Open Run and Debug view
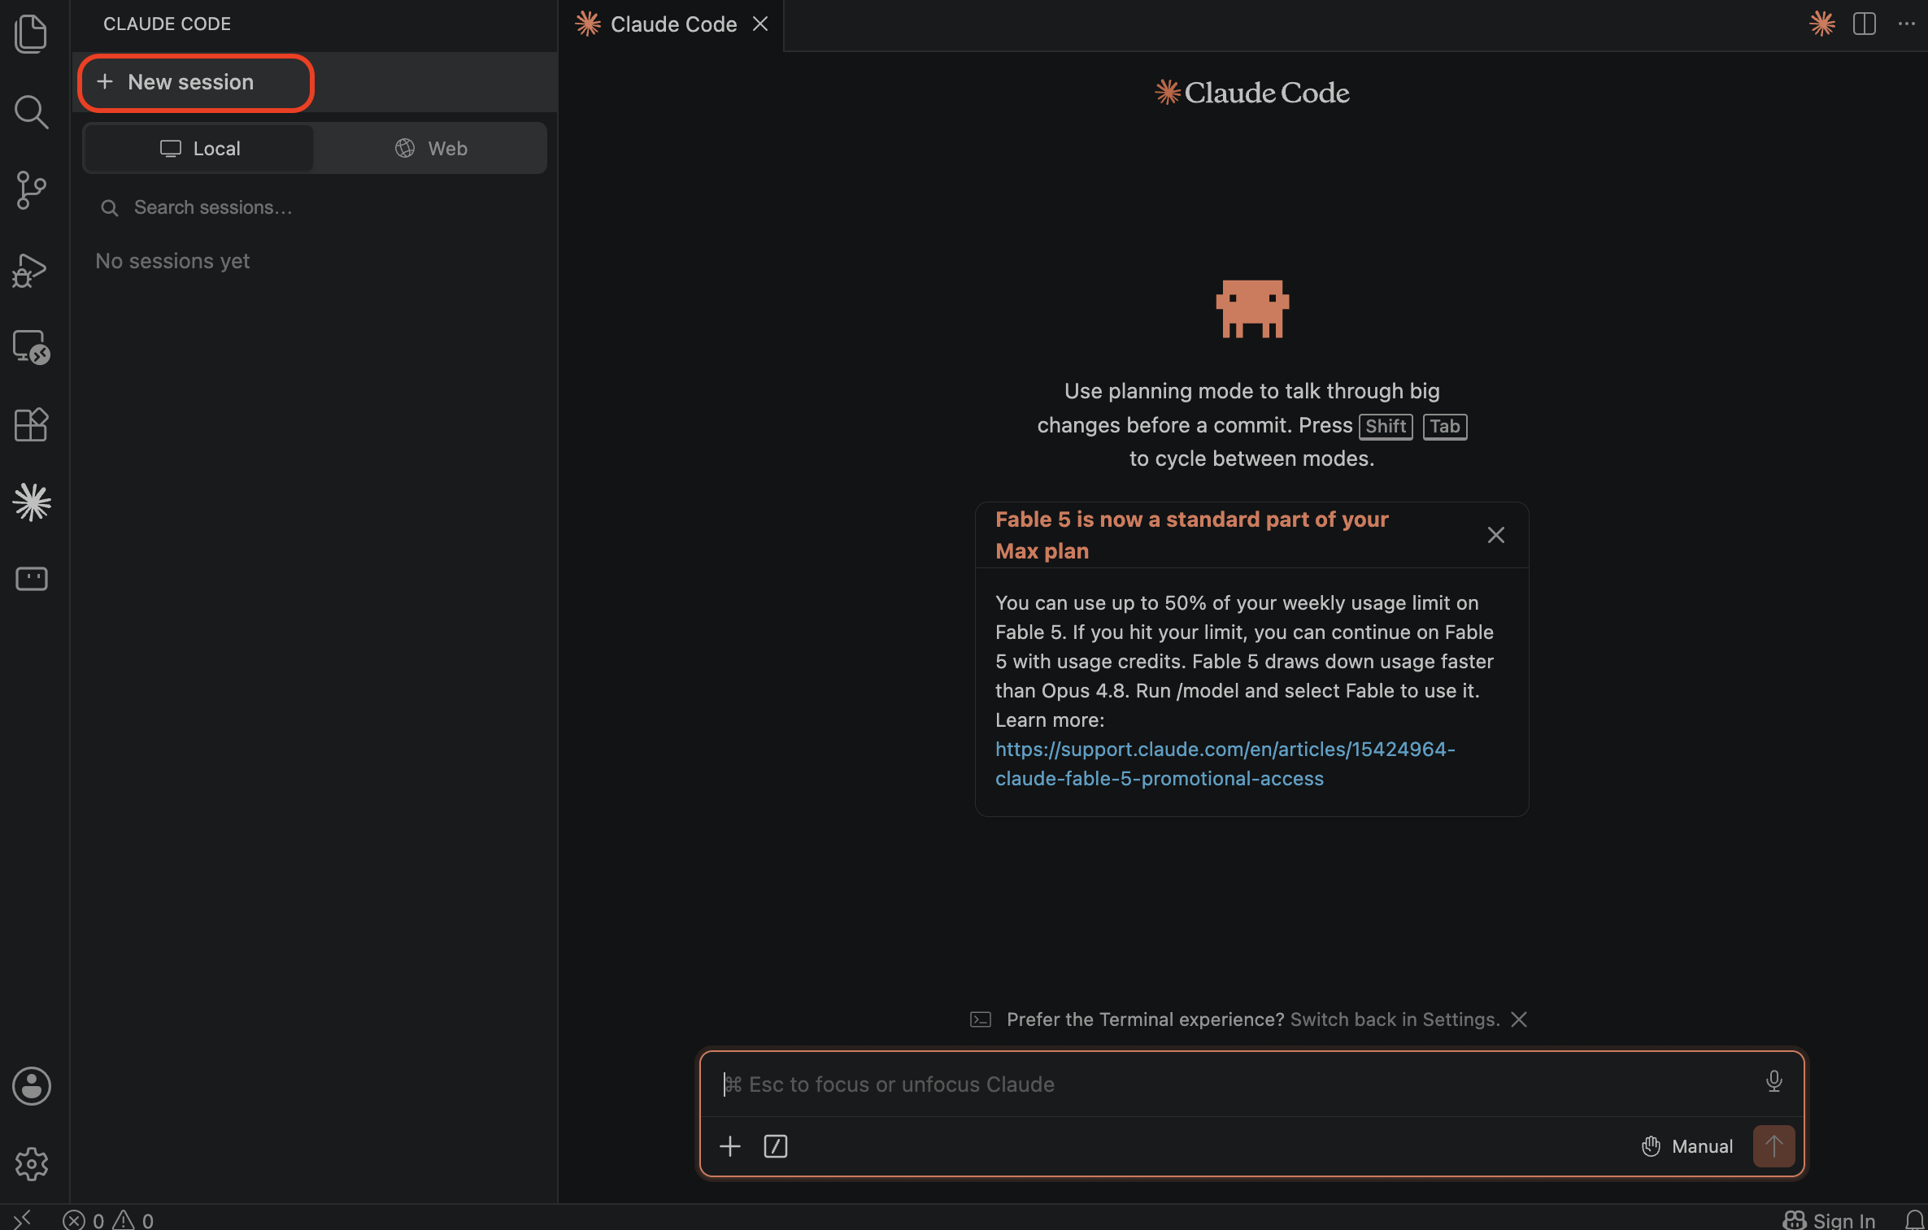The height and width of the screenshot is (1230, 1928). click(31, 269)
